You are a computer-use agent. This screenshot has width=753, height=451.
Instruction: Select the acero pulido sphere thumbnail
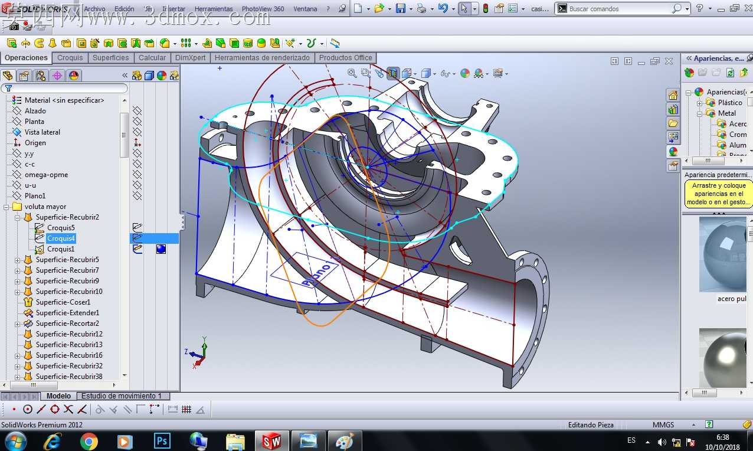point(722,255)
